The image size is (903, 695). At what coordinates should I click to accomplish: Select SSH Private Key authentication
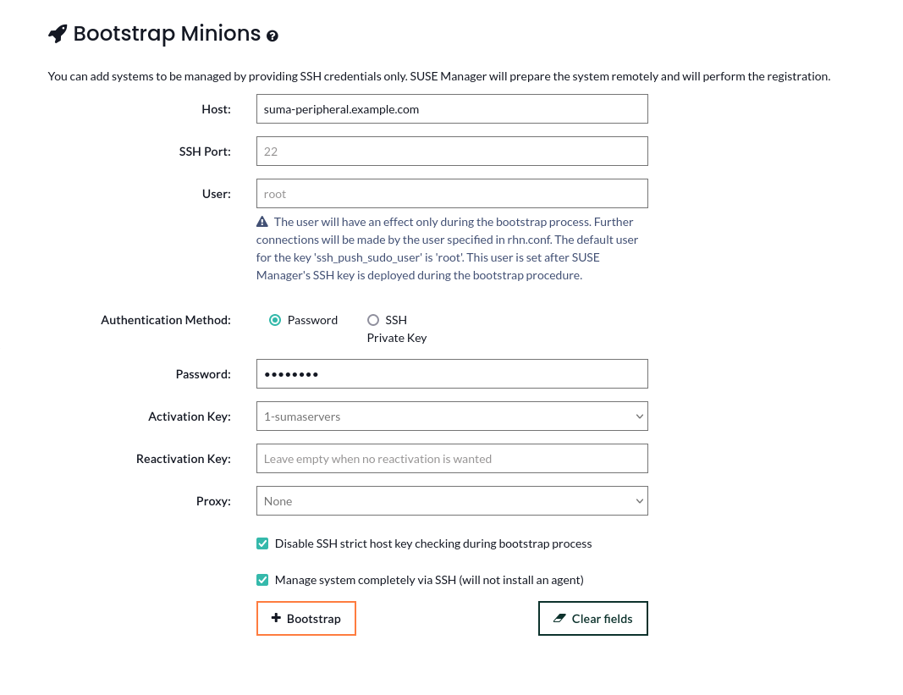(373, 320)
